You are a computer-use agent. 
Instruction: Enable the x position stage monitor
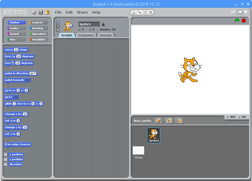5,155
